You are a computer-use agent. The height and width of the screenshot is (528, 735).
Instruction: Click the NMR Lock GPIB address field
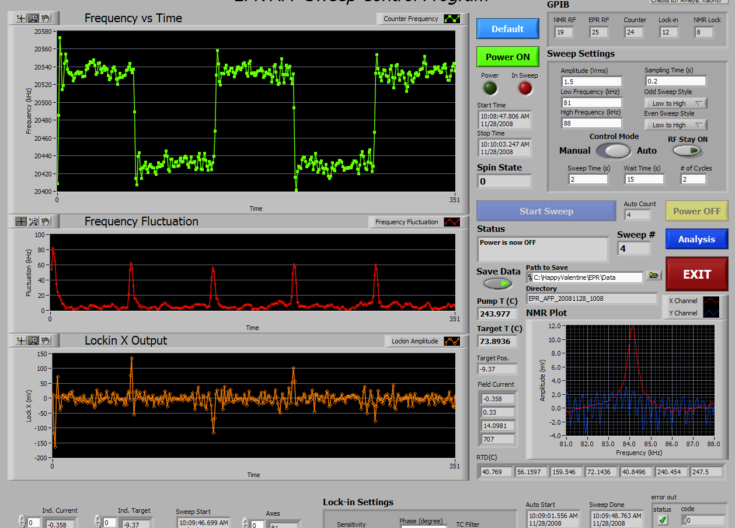pos(703,32)
